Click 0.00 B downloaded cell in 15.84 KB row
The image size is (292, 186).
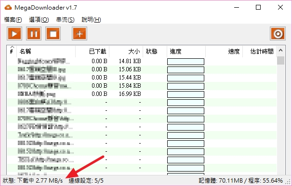coord(99,86)
